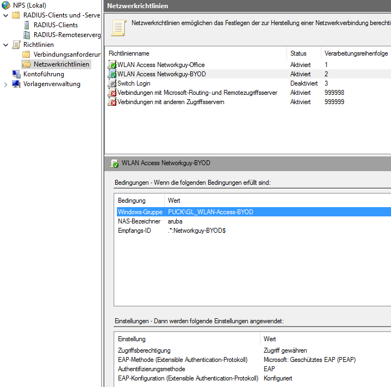The height and width of the screenshot is (387, 391).
Task: Click the Verbindungsanforderungsrichtlinien folder icon
Action: pyautogui.click(x=26, y=55)
